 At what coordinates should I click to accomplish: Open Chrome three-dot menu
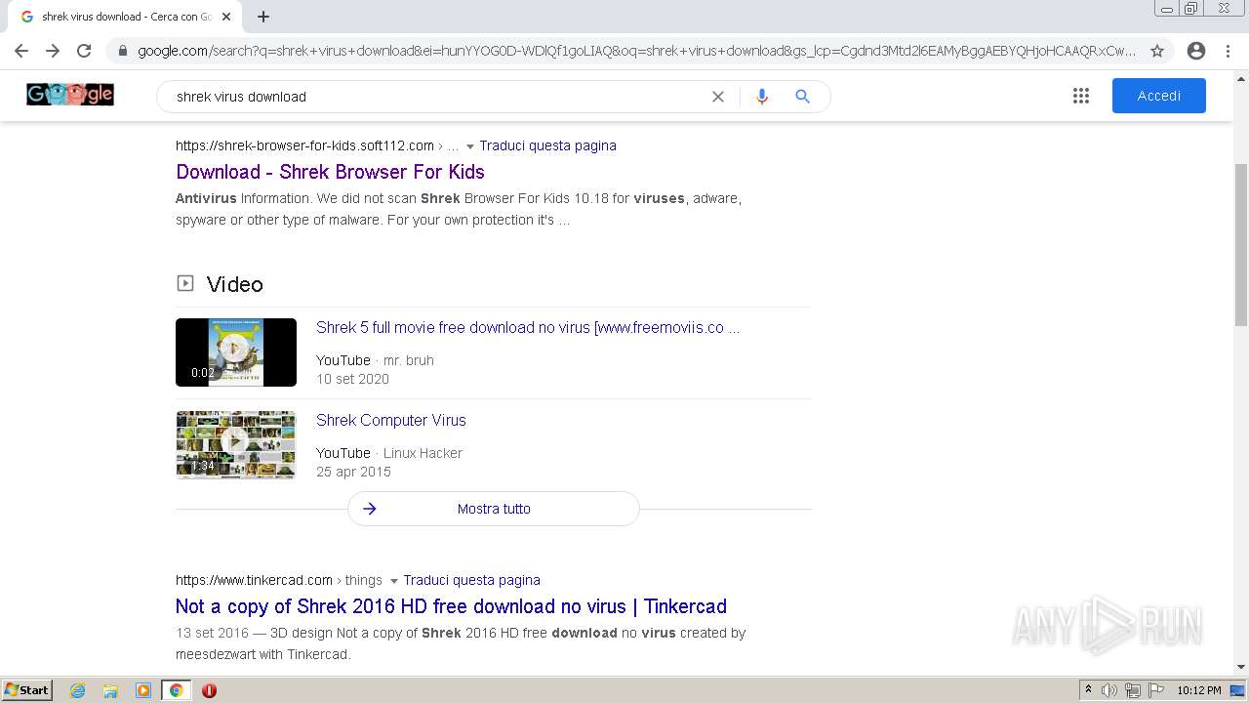(1228, 51)
